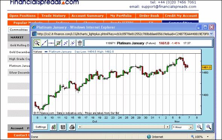Click the IT page icon in address bar
The image size is (222, 140).
(34, 34)
